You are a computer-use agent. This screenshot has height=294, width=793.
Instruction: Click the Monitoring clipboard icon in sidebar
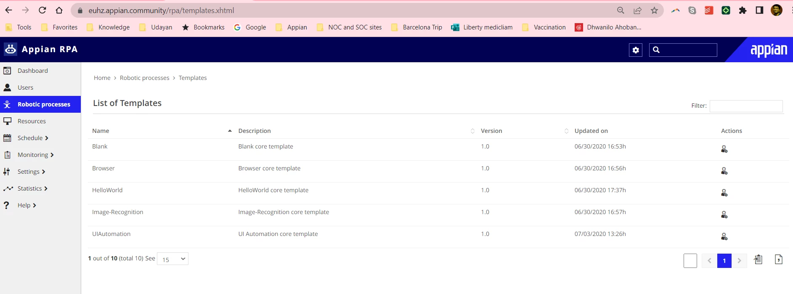coord(7,155)
